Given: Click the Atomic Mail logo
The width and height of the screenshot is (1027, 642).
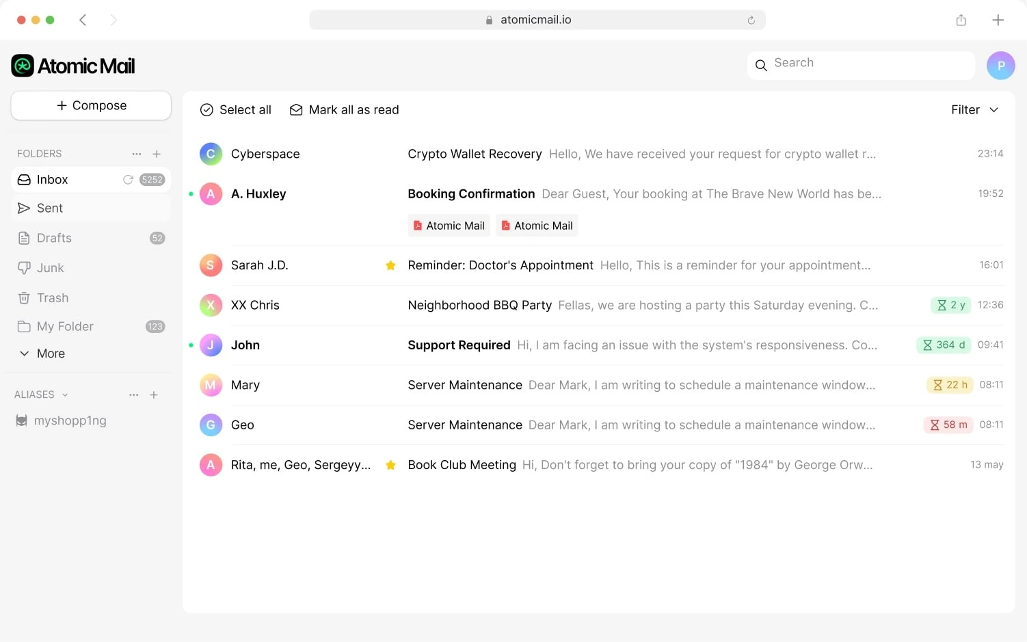Looking at the screenshot, I should coord(73,66).
